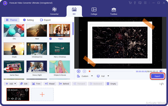Select the Snowy Night theme thumbnail
The image size is (168, 106).
tap(37, 67)
